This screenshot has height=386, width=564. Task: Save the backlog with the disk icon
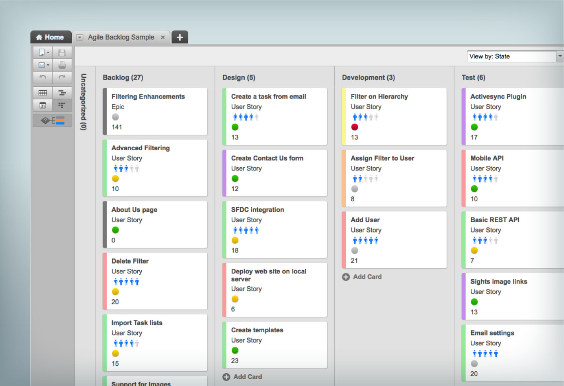(x=62, y=52)
